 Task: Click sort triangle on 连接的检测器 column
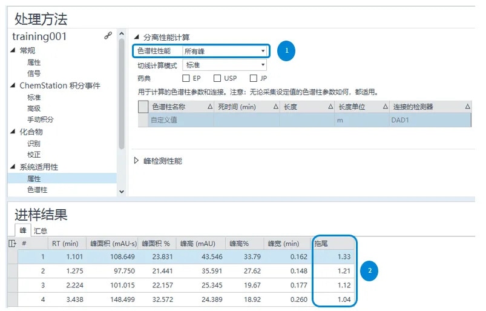tap(468, 107)
